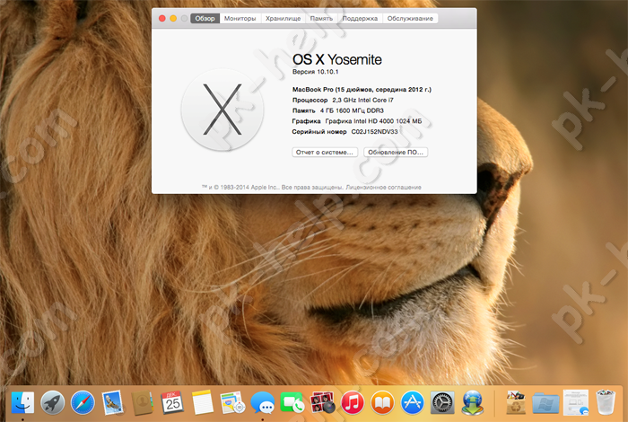Open Notes yellow notepad in Dock

[203, 402]
